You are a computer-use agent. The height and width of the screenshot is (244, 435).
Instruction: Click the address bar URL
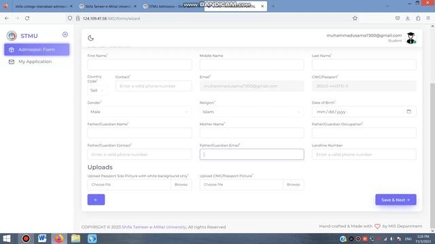(111, 18)
